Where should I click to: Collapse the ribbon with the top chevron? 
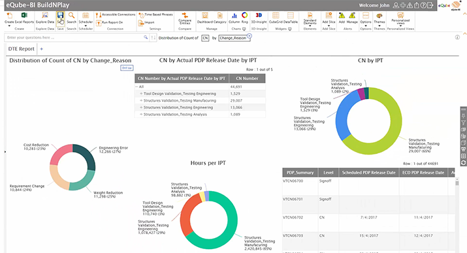[464, 13]
